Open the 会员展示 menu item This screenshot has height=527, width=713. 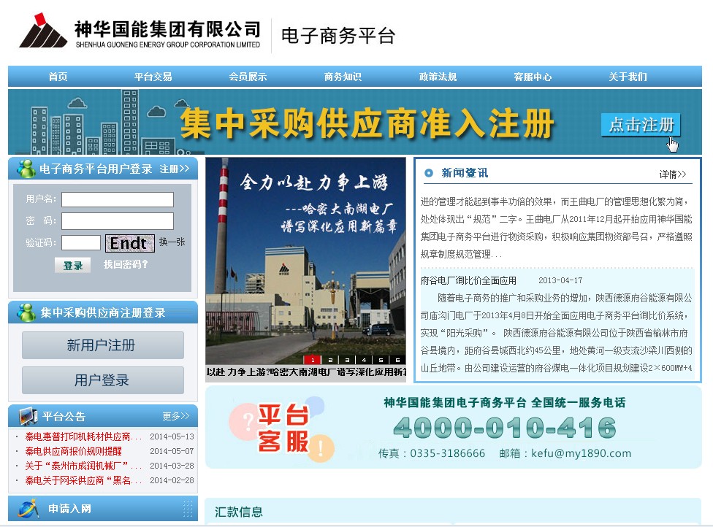[x=248, y=77]
